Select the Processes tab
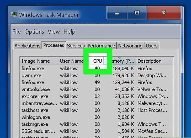The height and width of the screenshot is (138, 191). pyautogui.click(x=54, y=45)
